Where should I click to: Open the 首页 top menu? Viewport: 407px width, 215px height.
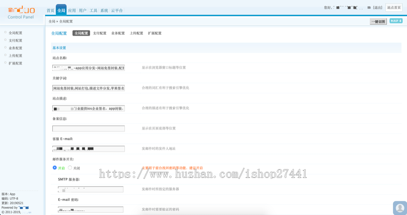pos(50,11)
